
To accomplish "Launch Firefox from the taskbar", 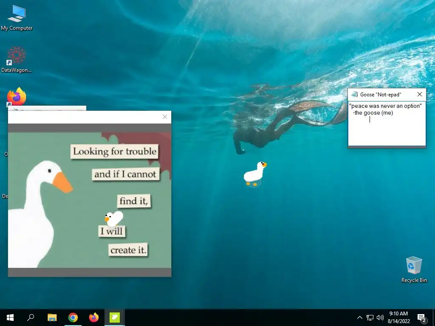I will tap(94, 318).
